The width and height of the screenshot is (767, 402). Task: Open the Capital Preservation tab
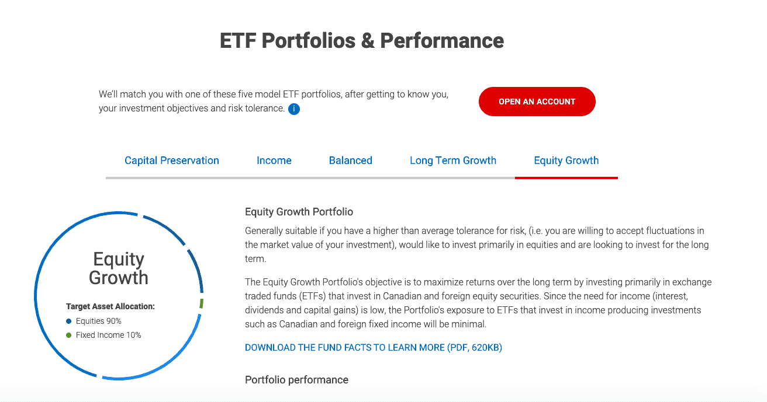coord(172,160)
